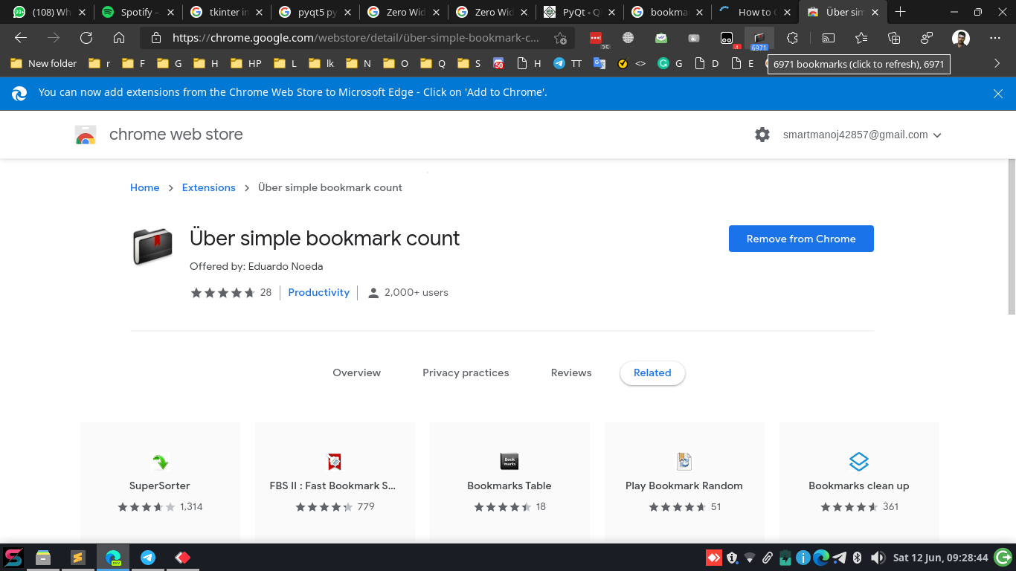Open the Über bookmark count extension icon
1016x571 pixels.
pyautogui.click(x=759, y=37)
